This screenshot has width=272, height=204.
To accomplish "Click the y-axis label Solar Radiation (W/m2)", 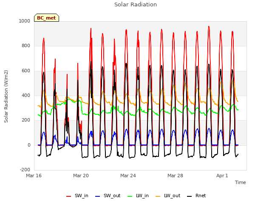I will tap(6, 96).
